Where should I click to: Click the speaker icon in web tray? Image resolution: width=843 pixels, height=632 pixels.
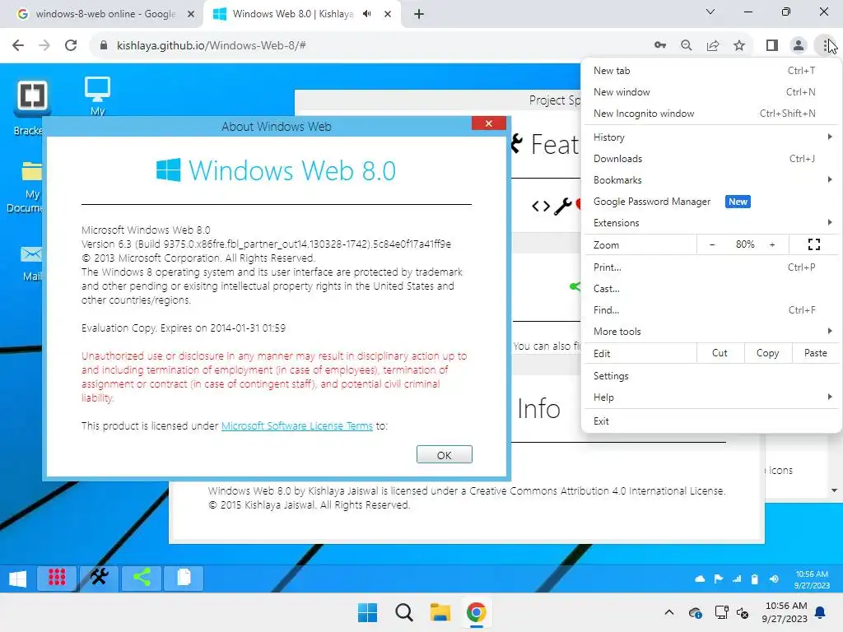774,579
